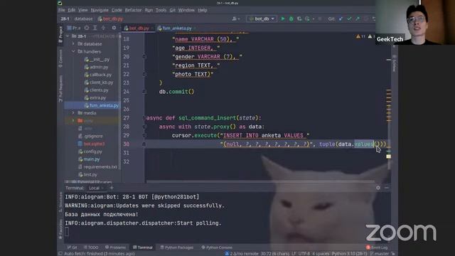
Task: Open the user account dropdown icon
Action: click(x=236, y=19)
